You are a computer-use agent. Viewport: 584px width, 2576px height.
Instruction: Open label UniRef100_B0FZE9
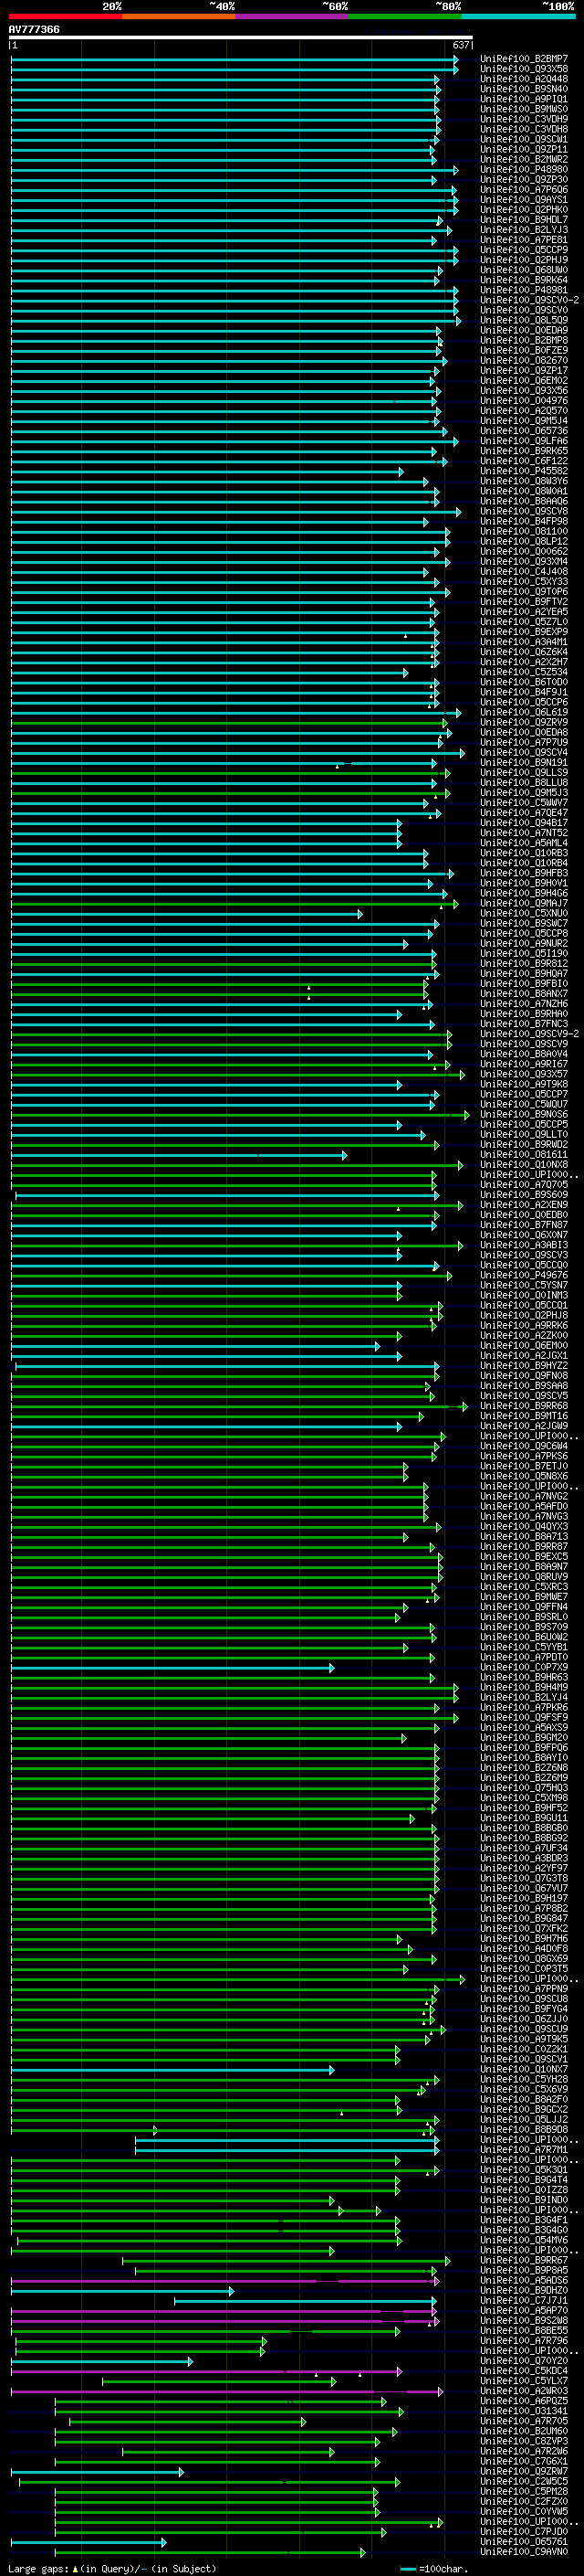(523, 350)
